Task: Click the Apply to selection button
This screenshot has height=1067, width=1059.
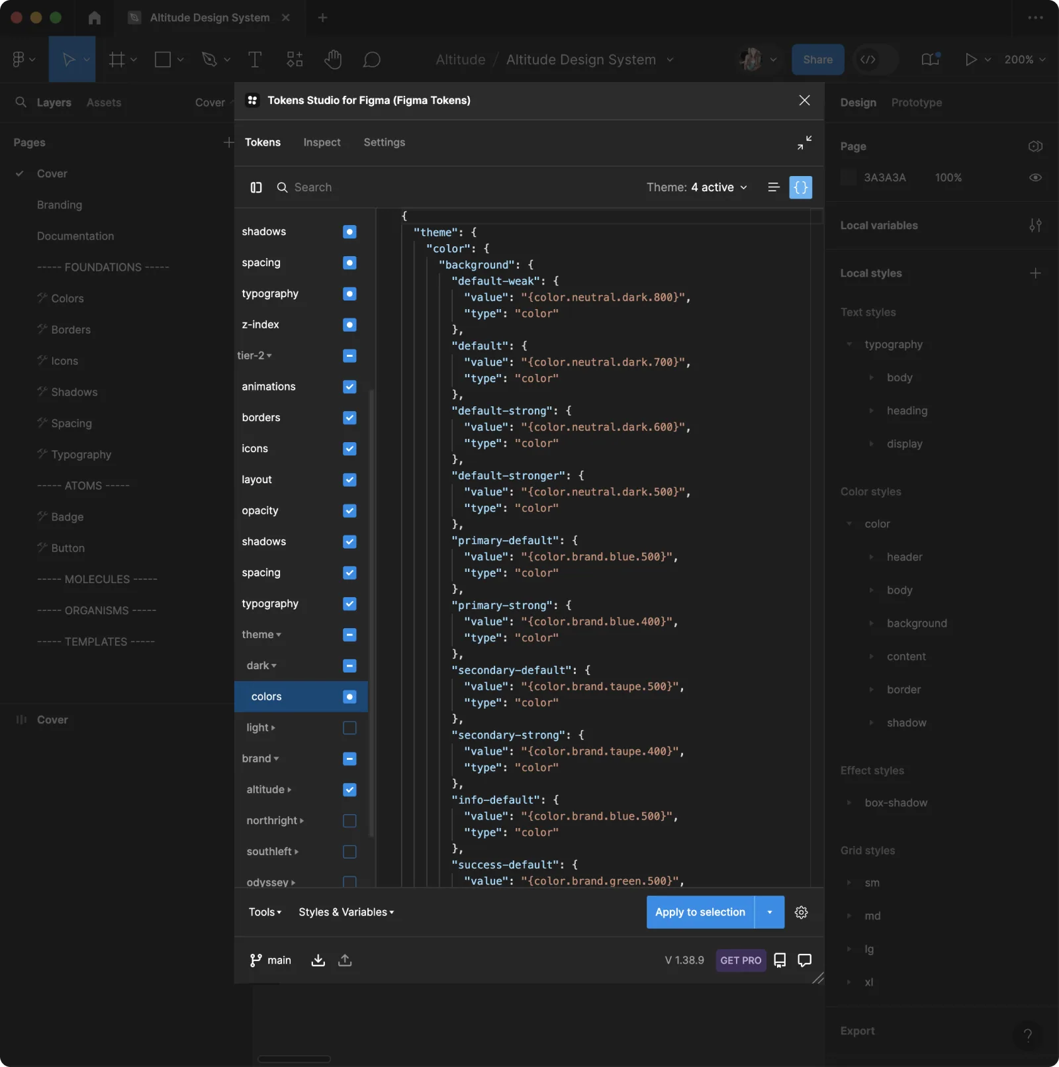Action: click(x=700, y=912)
